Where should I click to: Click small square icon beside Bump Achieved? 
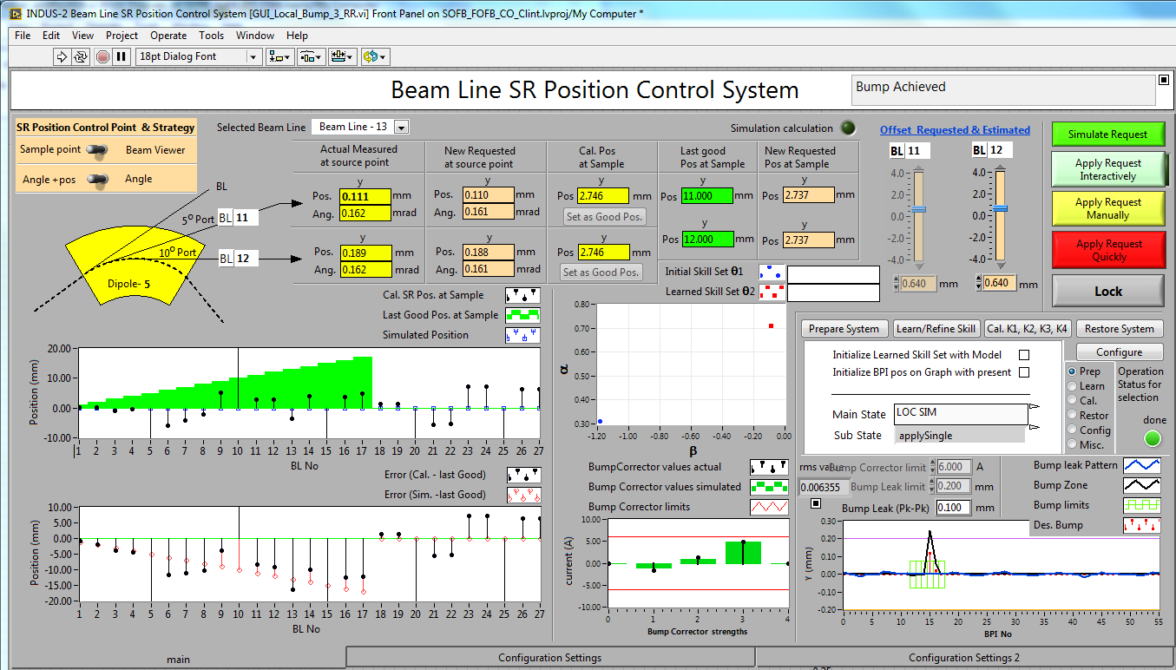[x=1164, y=80]
